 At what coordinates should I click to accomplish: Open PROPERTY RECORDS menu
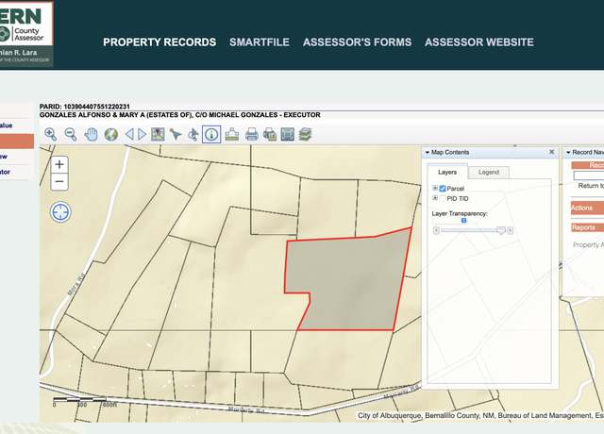point(159,42)
